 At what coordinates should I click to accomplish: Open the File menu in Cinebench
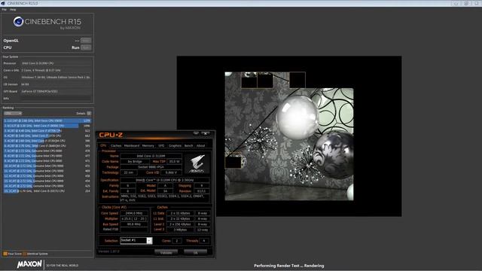coord(4,10)
